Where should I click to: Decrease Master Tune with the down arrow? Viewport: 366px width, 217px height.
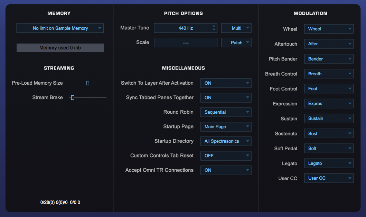point(214,30)
